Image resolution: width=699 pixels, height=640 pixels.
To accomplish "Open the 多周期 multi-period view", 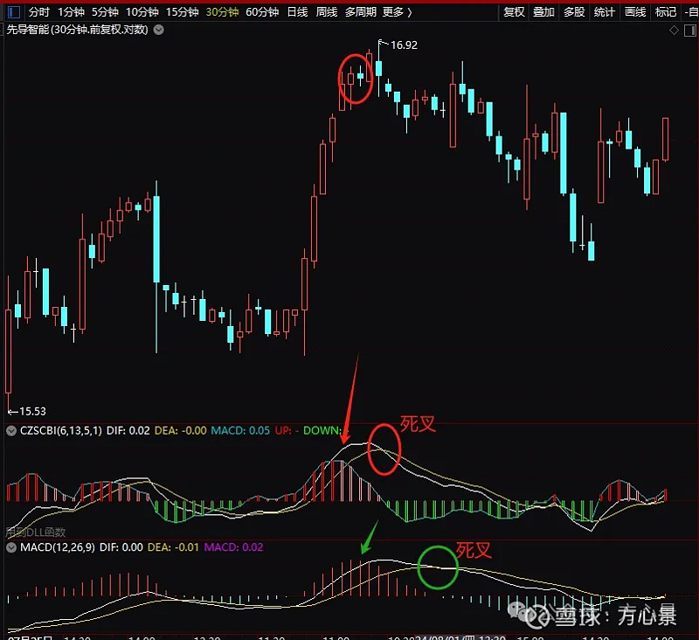I will pyautogui.click(x=360, y=12).
